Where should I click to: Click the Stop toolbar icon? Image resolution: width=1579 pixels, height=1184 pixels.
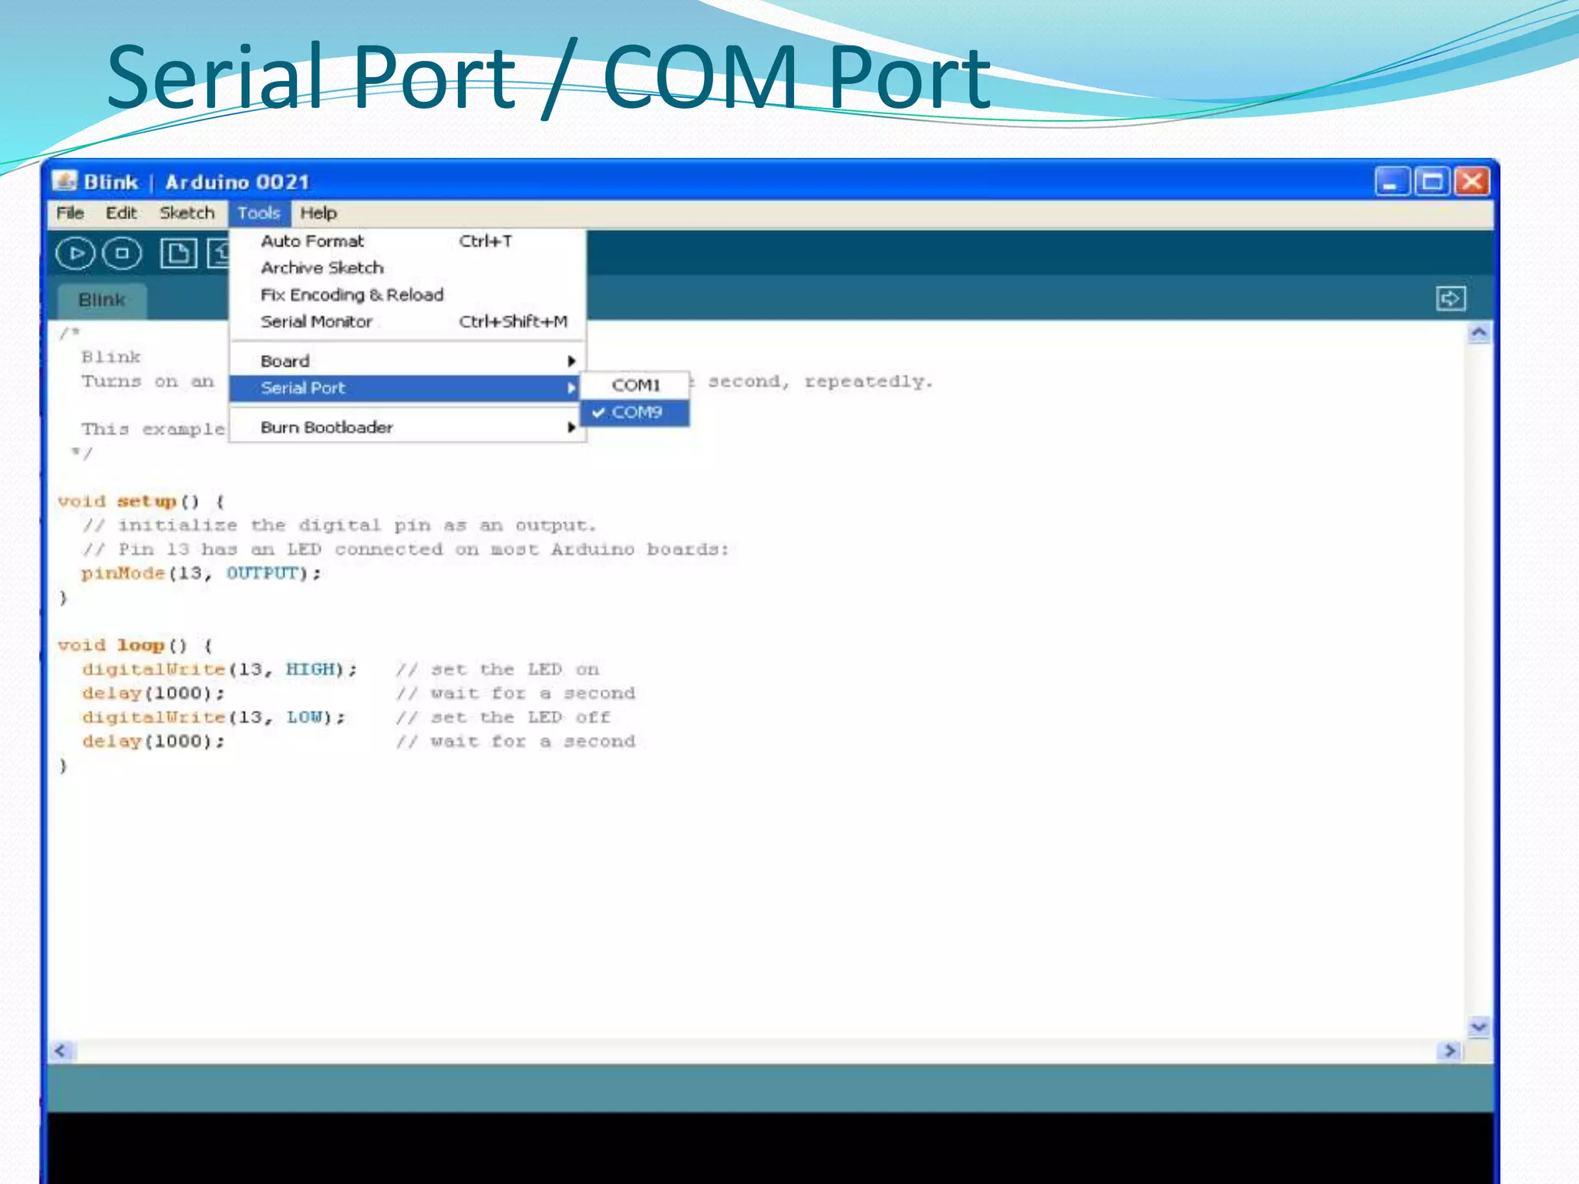122,254
